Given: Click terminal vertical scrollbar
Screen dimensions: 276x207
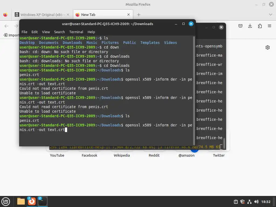Looking at the screenshot, I should [x=194, y=90].
